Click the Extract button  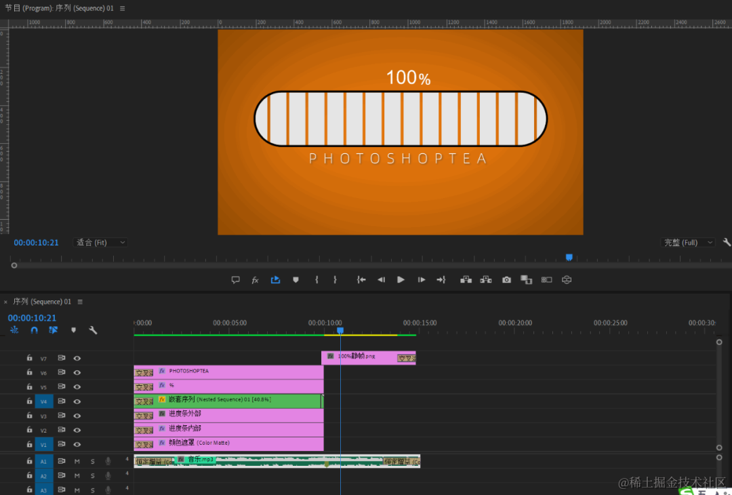(485, 280)
